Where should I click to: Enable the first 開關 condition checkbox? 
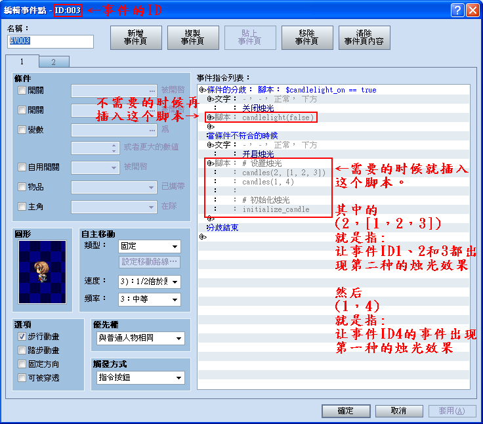[22, 91]
